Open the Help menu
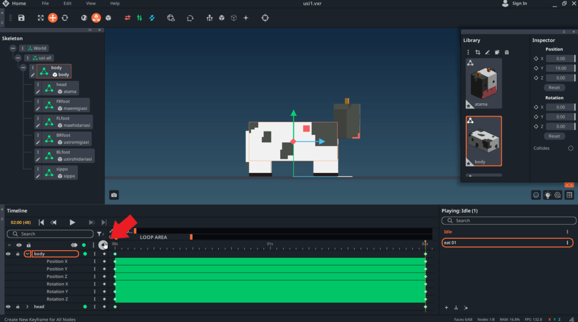Viewport: 578px width, 322px height. (x=115, y=3)
